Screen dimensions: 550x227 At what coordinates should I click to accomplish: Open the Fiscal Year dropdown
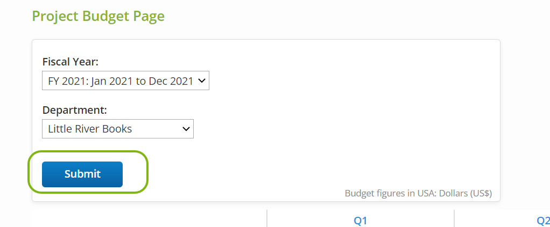pyautogui.click(x=125, y=81)
